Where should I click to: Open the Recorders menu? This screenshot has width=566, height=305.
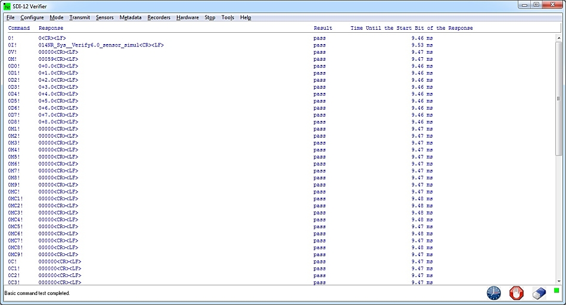coord(159,17)
